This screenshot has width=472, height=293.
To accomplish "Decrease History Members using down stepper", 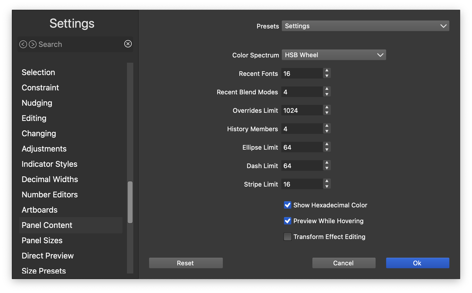I will click(327, 131).
